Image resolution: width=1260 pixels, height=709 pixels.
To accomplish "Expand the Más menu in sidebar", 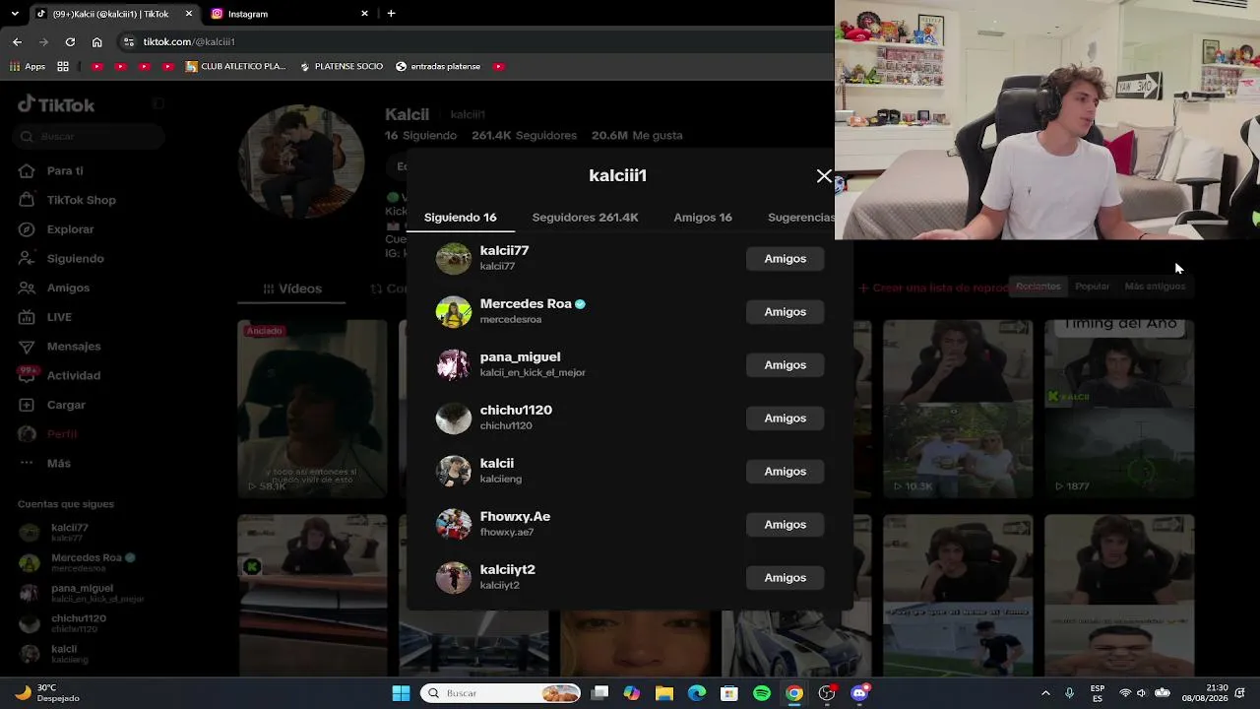I will pyautogui.click(x=58, y=463).
